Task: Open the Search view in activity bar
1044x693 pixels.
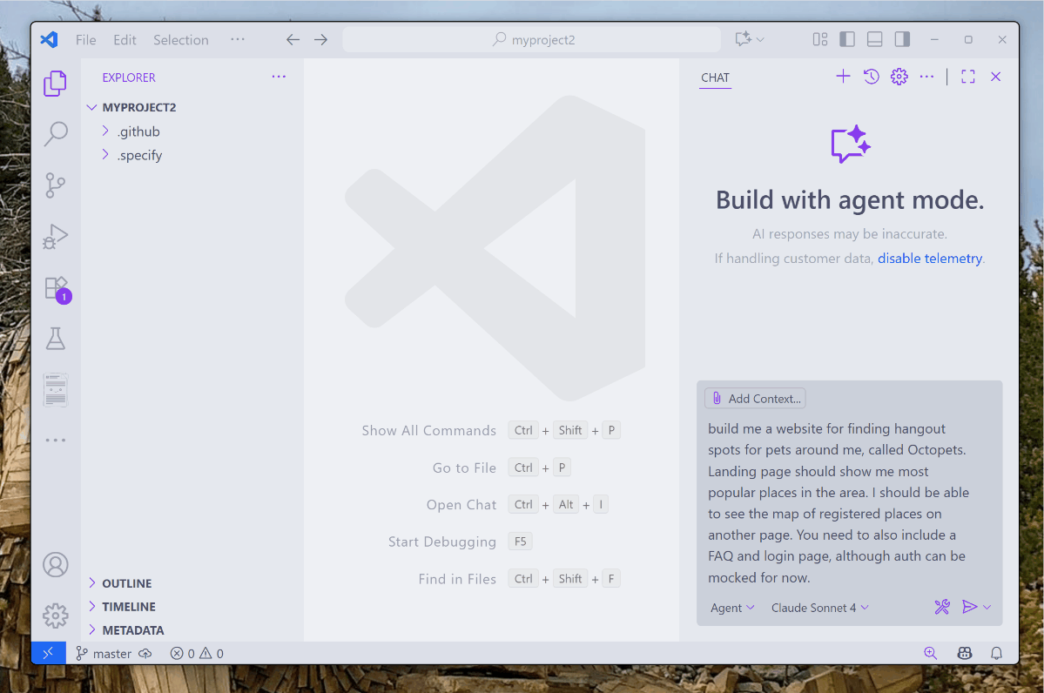Action: pos(56,134)
